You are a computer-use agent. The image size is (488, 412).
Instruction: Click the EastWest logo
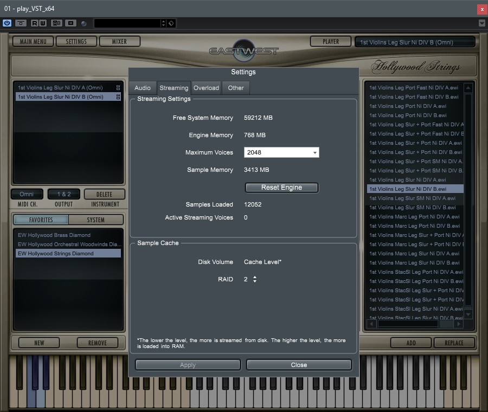coord(243,50)
